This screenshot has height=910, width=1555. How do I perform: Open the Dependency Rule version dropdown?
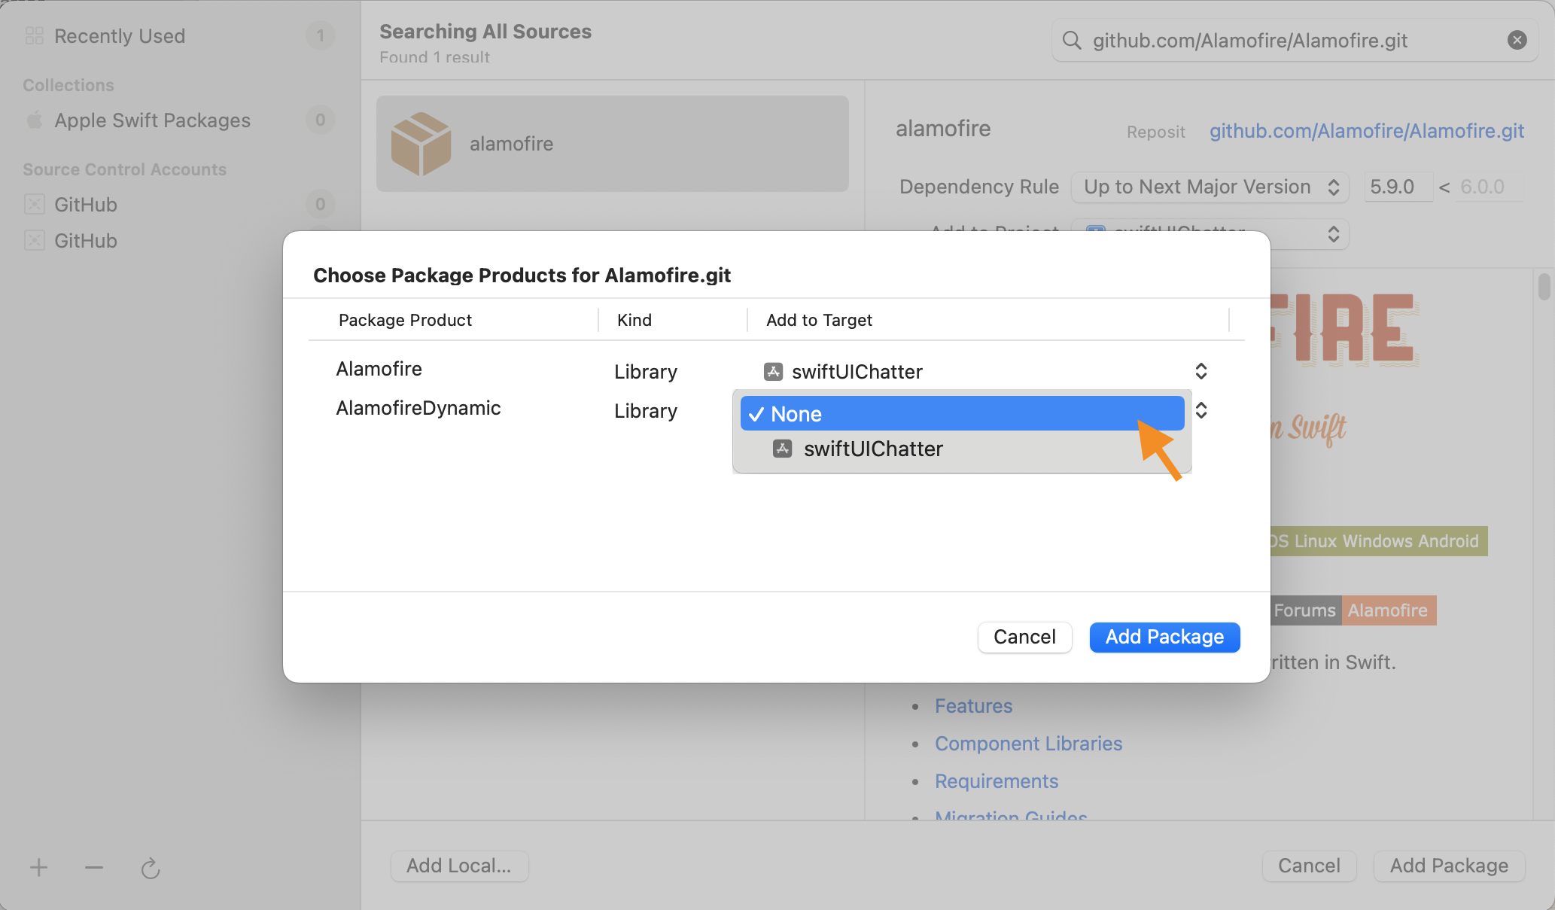1210,187
